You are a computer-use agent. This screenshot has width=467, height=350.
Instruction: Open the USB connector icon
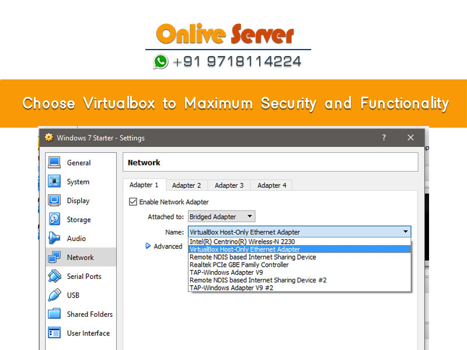click(x=54, y=295)
